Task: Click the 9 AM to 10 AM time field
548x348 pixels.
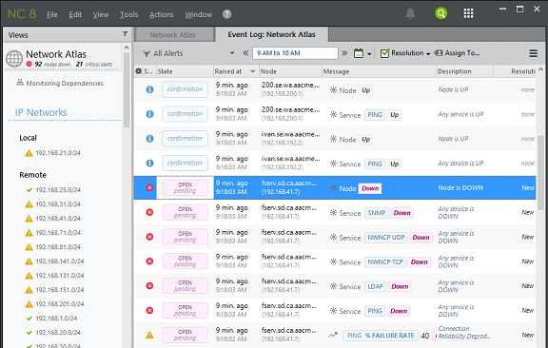Action: [x=295, y=53]
